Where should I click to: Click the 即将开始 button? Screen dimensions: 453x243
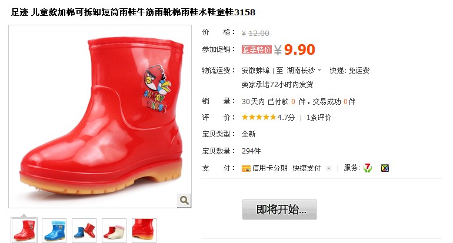[x=279, y=209]
